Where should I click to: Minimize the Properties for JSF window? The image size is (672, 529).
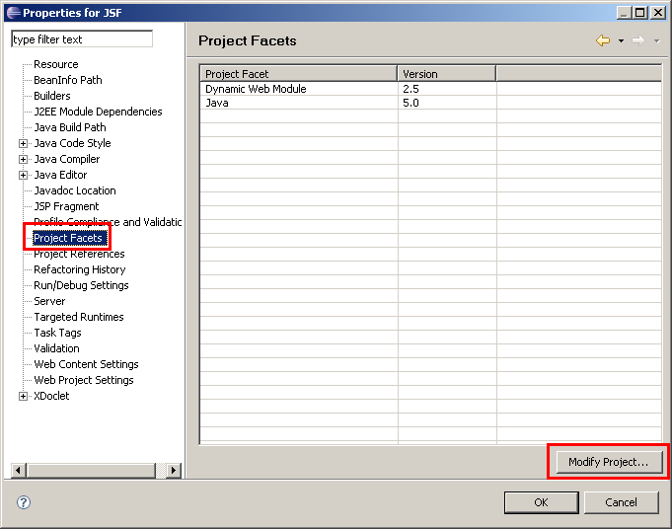pyautogui.click(x=624, y=13)
